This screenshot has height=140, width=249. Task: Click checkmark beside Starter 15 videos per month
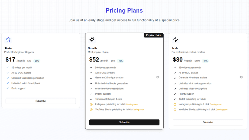(8, 68)
